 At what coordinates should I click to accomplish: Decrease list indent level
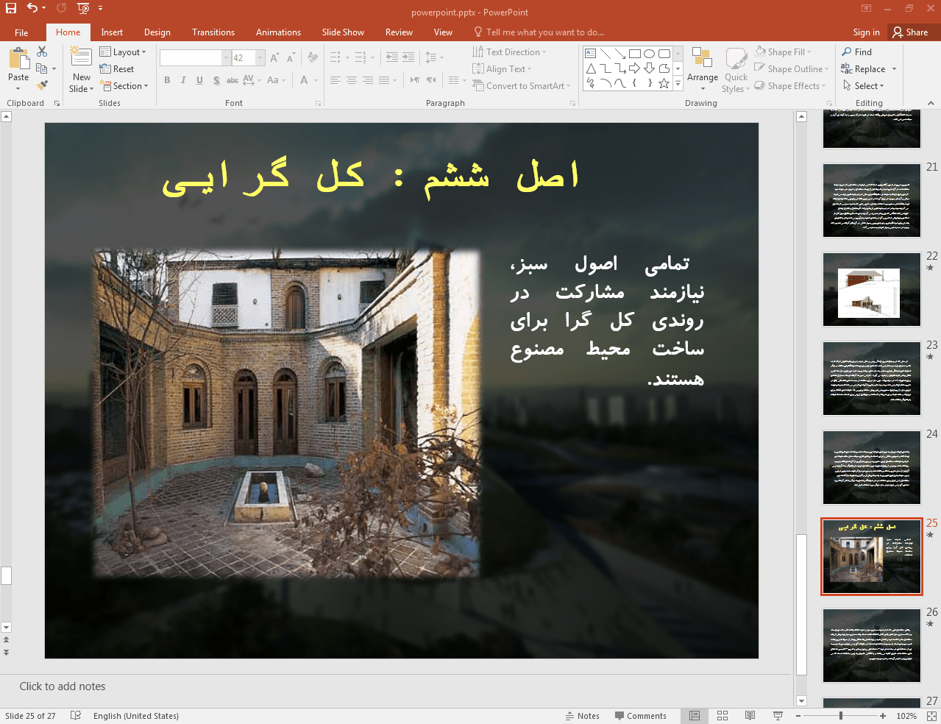[392, 57]
